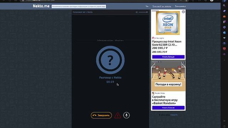This screenshot has width=228, height=128.
Task: Click the 'Попади в корзину!' caption
Action: point(168,84)
